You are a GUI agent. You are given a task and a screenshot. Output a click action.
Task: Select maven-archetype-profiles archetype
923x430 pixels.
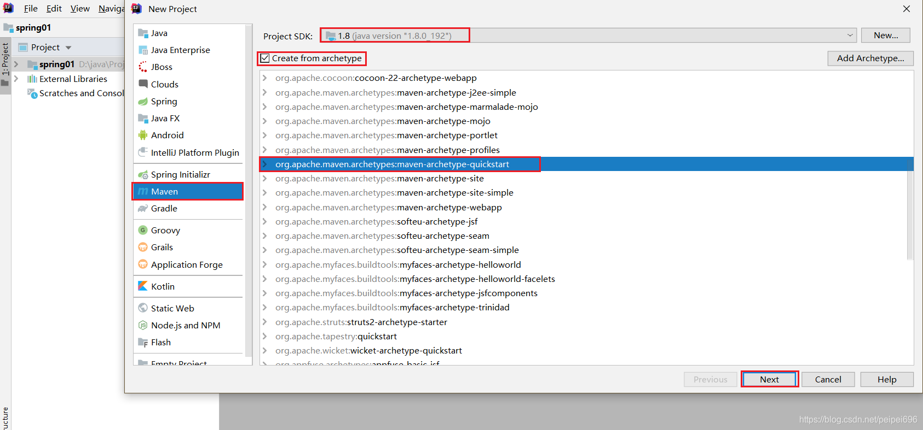[x=388, y=150]
